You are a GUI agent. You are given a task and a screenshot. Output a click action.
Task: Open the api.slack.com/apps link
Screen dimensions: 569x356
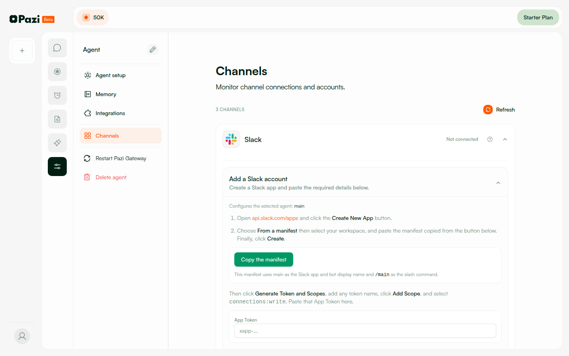pyautogui.click(x=275, y=218)
